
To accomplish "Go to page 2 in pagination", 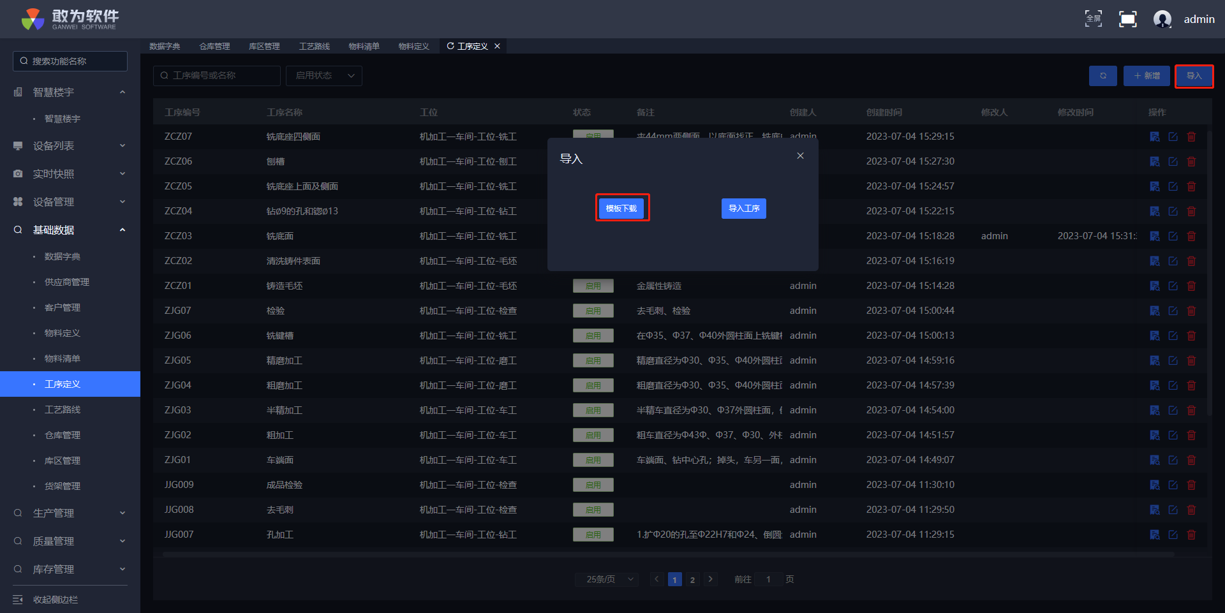I will 692,579.
